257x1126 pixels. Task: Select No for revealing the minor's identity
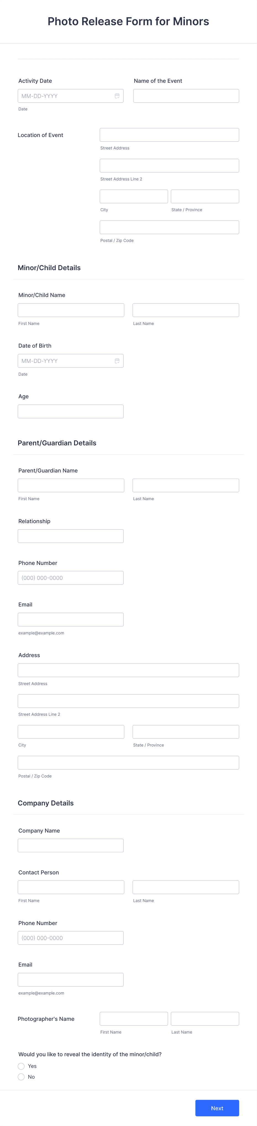(21, 1077)
